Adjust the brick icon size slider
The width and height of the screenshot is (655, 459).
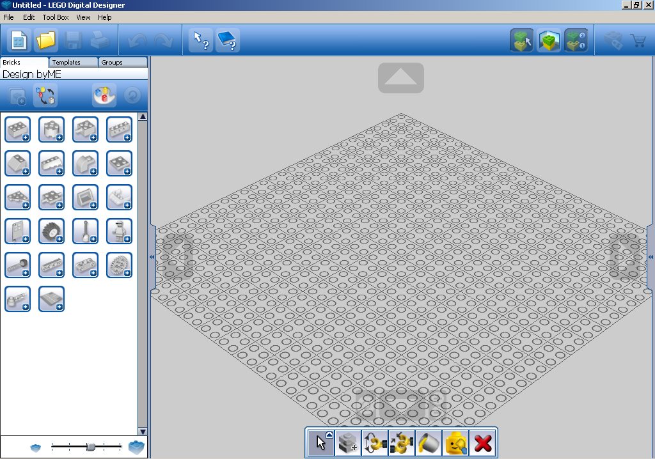pyautogui.click(x=90, y=447)
